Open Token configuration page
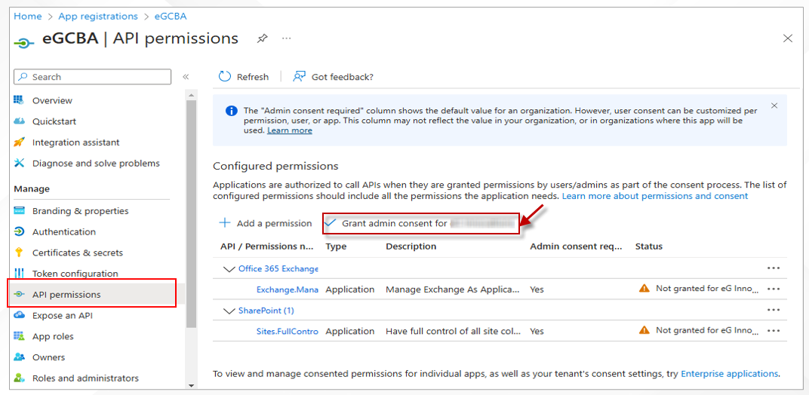This screenshot has width=809, height=395. [x=75, y=274]
